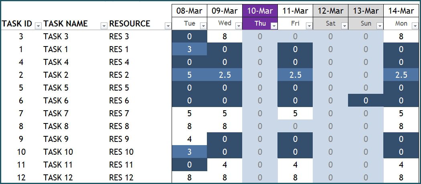Select TASK 10's value 3 under 08-Mar
The height and width of the screenshot is (184, 421).
pyautogui.click(x=190, y=152)
